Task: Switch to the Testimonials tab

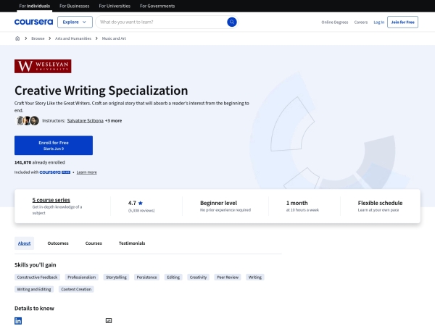Action: click(x=132, y=243)
